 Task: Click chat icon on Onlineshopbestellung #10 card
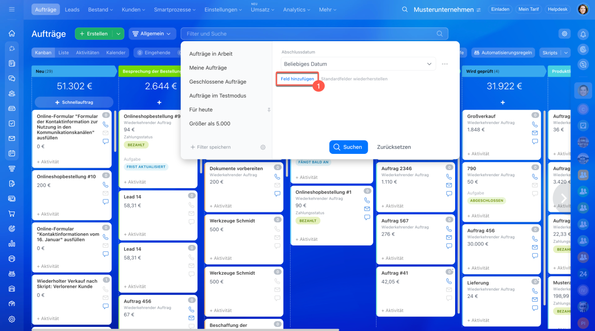(106, 202)
